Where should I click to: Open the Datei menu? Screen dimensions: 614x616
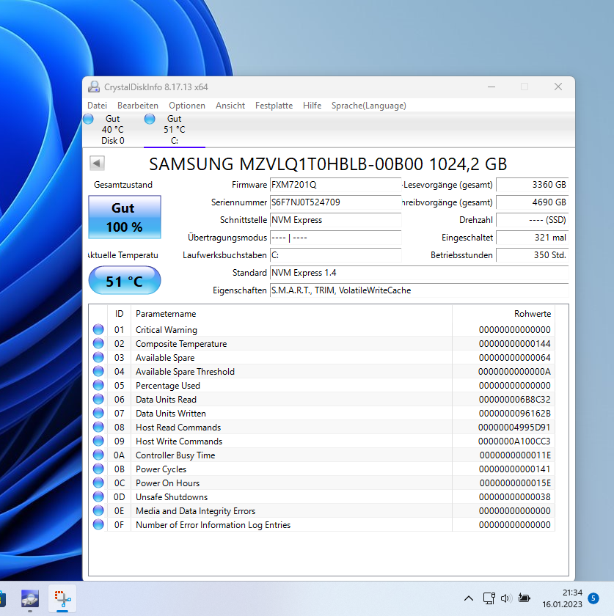97,106
